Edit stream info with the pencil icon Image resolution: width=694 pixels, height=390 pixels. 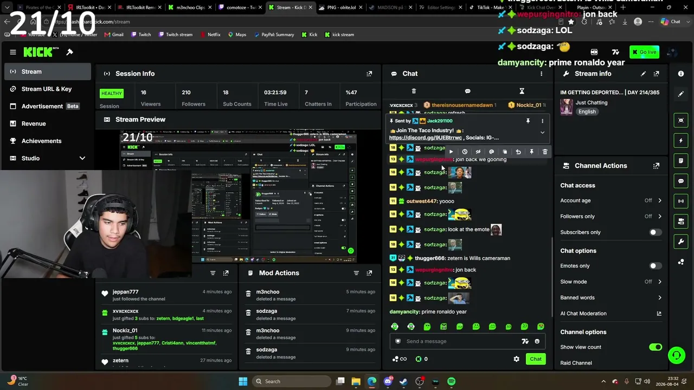[643, 74]
